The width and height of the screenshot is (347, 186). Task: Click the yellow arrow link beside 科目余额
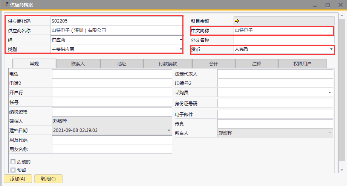[237, 21]
